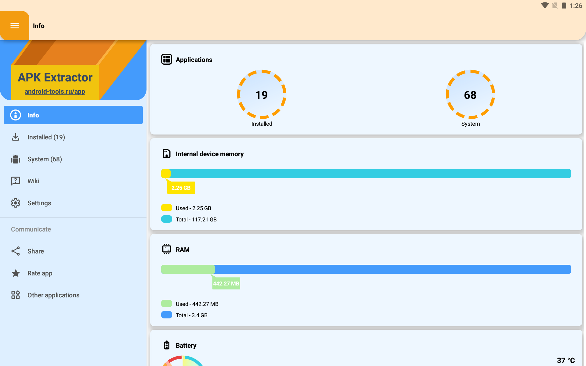Click the Rate app star icon
Viewport: 586px width, 366px height.
click(x=16, y=273)
